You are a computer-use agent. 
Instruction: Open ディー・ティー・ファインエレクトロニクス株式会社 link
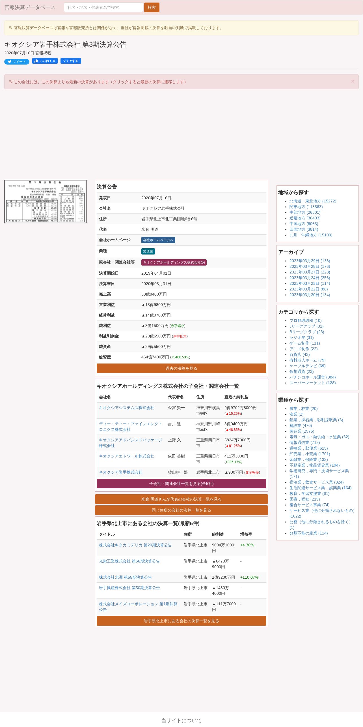coord(131,427)
